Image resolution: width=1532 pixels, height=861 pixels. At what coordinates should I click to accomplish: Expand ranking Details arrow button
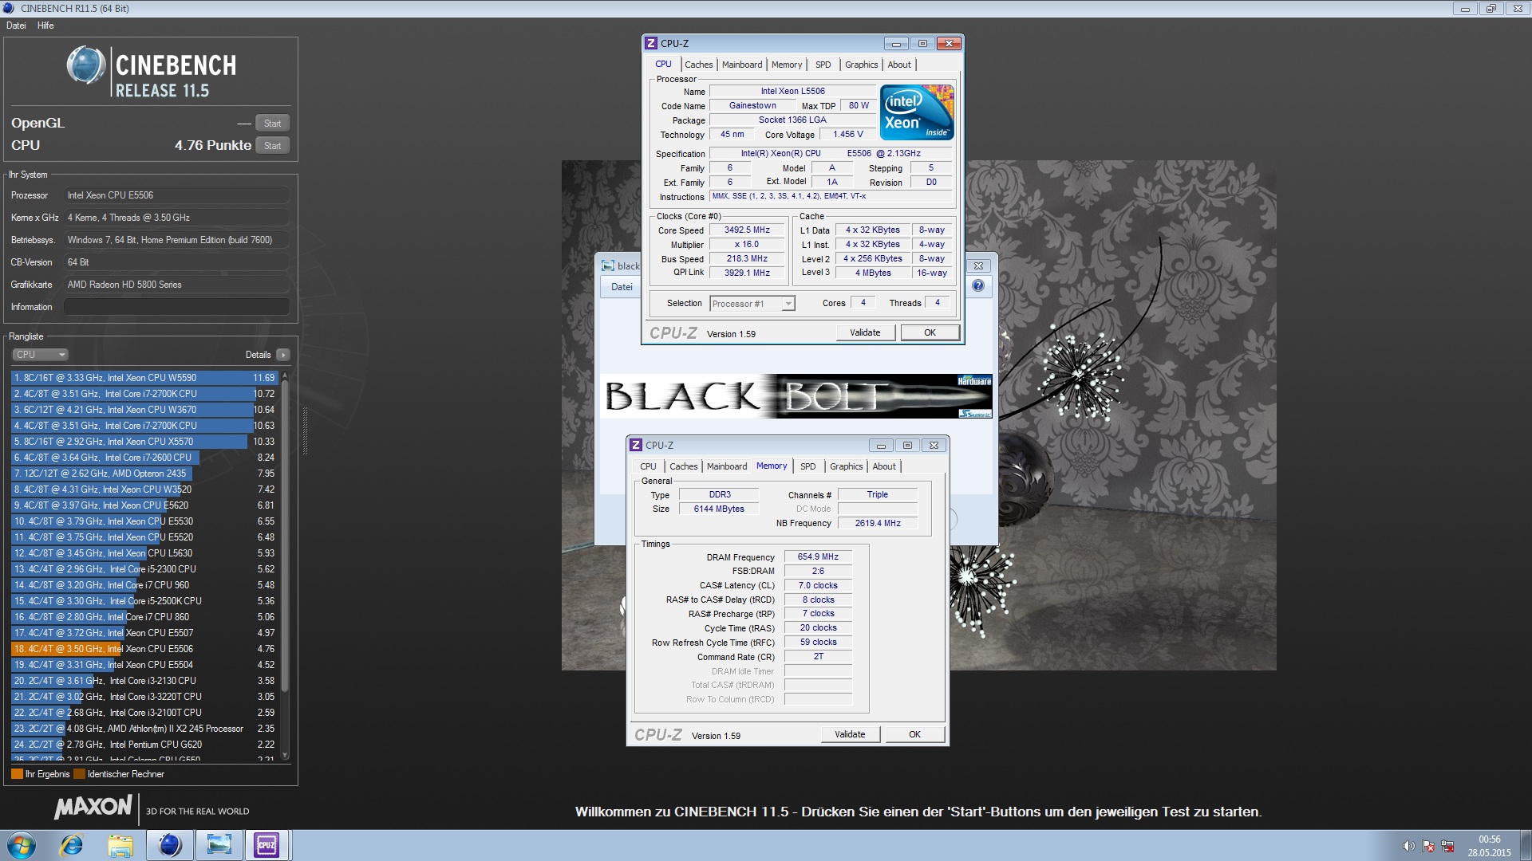pos(283,355)
